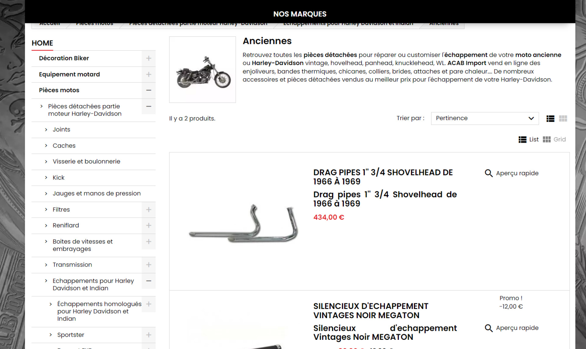
Task: Expand the Décoration Biker category
Action: click(149, 58)
